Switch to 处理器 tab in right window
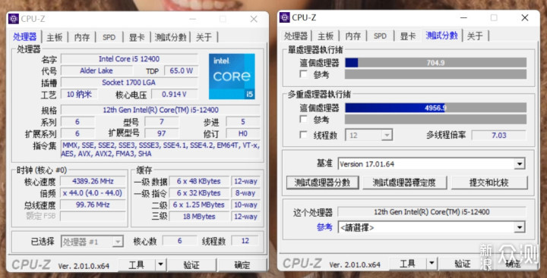This screenshot has height=278, width=547. (x=296, y=36)
